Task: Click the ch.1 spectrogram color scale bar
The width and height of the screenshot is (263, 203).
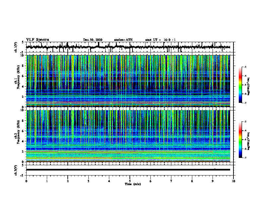Action: [x=240, y=85]
